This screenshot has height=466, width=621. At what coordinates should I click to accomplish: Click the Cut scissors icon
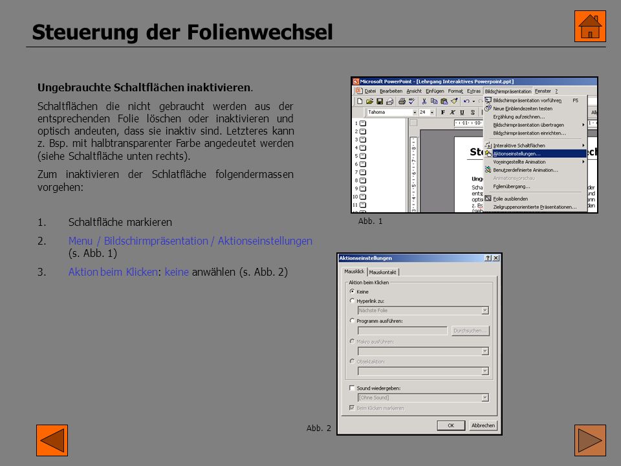424,102
